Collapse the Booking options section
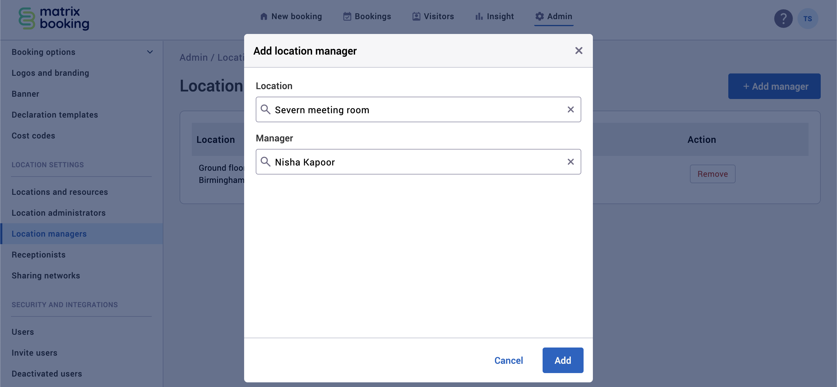 150,52
